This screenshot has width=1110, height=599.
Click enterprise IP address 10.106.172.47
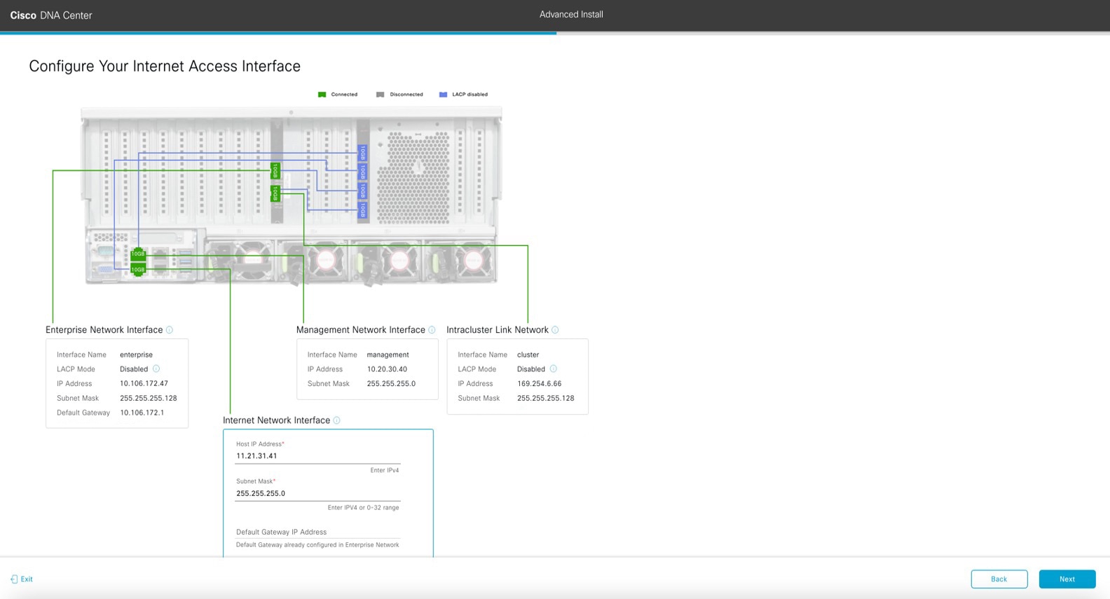point(144,384)
